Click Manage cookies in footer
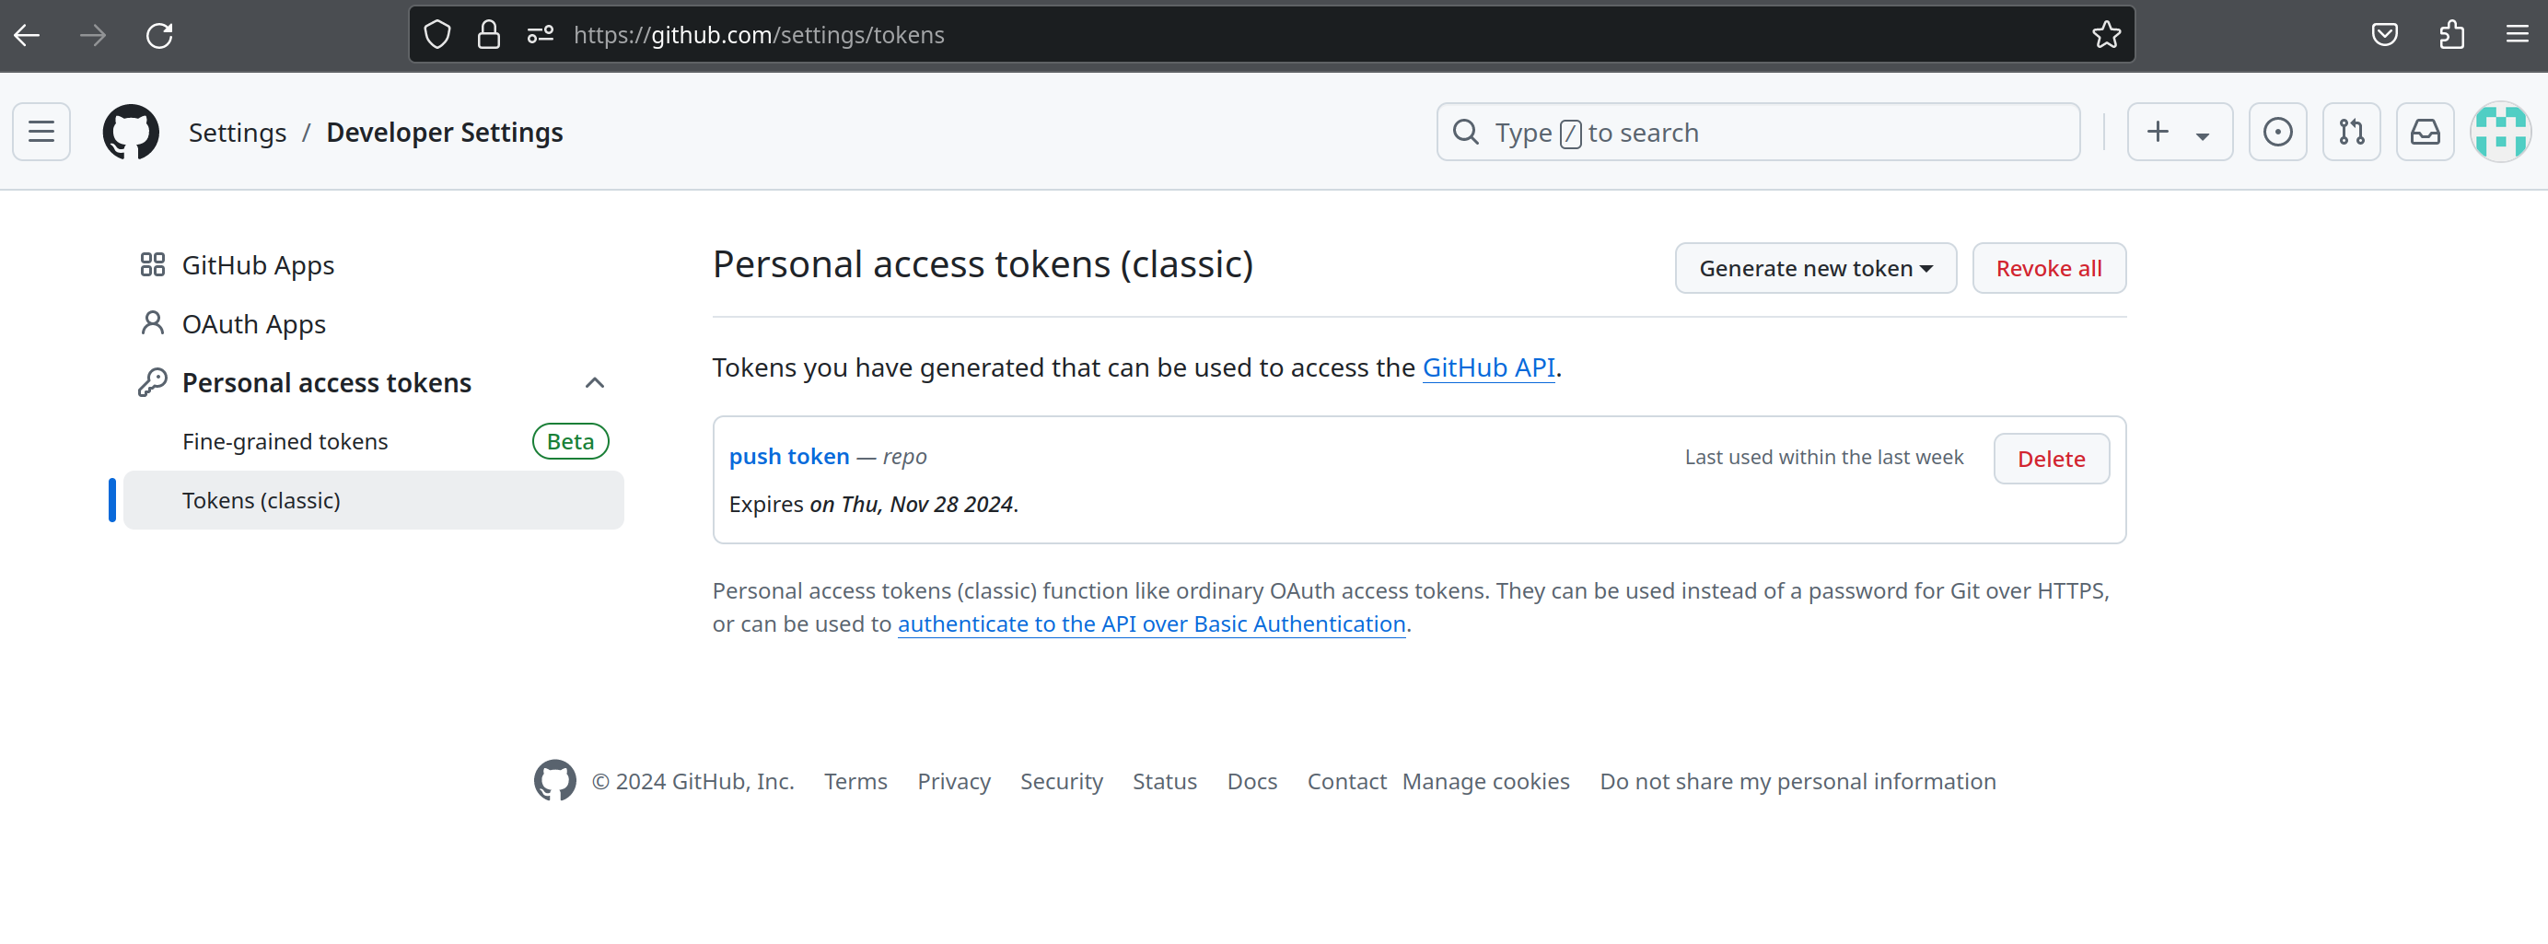 click(x=1485, y=782)
